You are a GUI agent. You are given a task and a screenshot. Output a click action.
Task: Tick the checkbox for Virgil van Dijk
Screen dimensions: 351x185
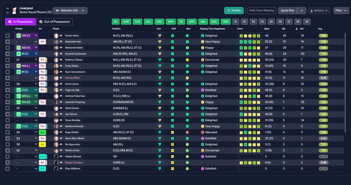8,90
